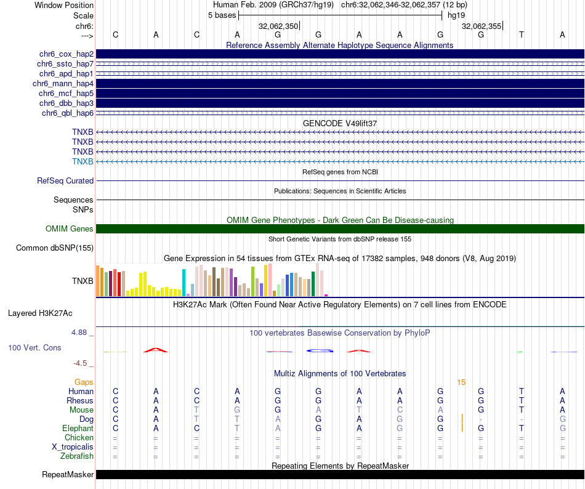This screenshot has height=489, width=585.
Task: Select the chr6_ssto_hap7 haplotype label
Action: pyautogui.click(x=65, y=64)
